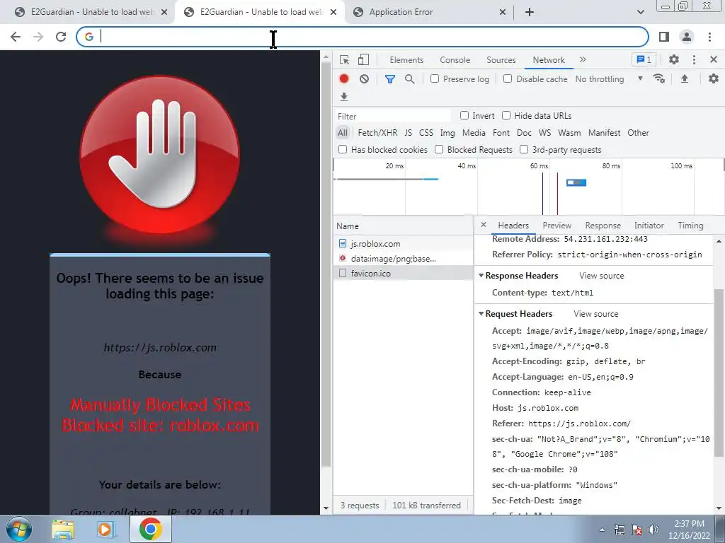
Task: Open the Response tab
Action: coord(603,226)
